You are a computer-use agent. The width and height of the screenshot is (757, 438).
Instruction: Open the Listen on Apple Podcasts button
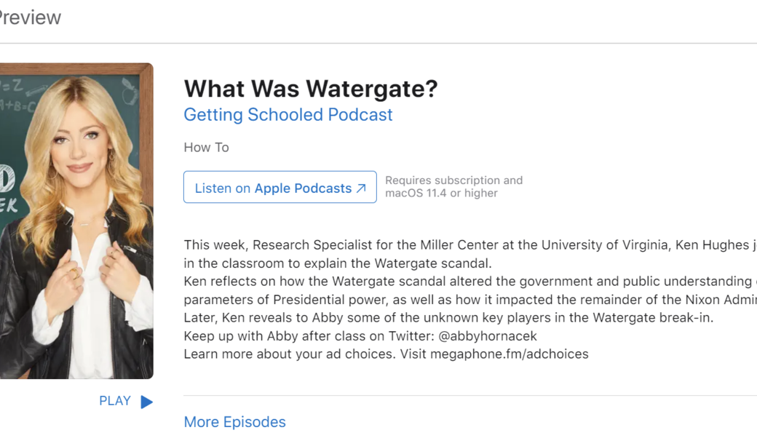pyautogui.click(x=280, y=188)
